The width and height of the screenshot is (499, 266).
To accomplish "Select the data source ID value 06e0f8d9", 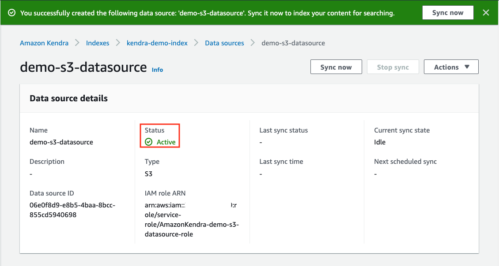I will coord(72,210).
